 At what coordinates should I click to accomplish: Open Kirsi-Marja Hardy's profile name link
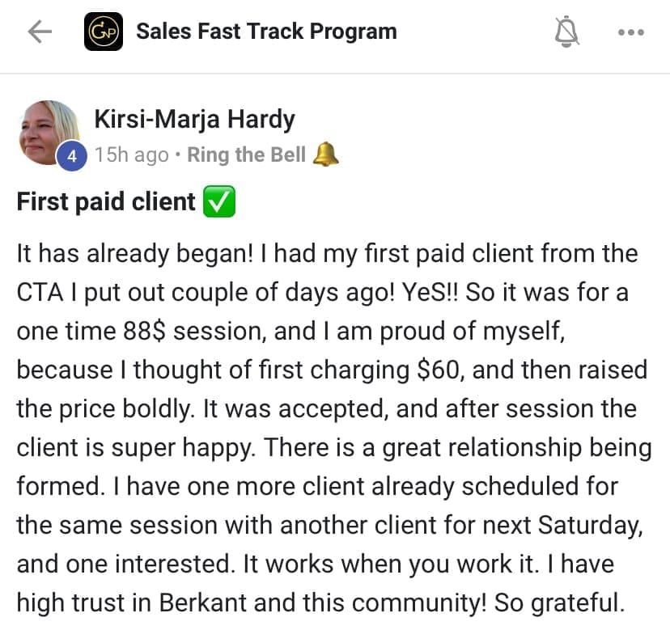(x=195, y=120)
